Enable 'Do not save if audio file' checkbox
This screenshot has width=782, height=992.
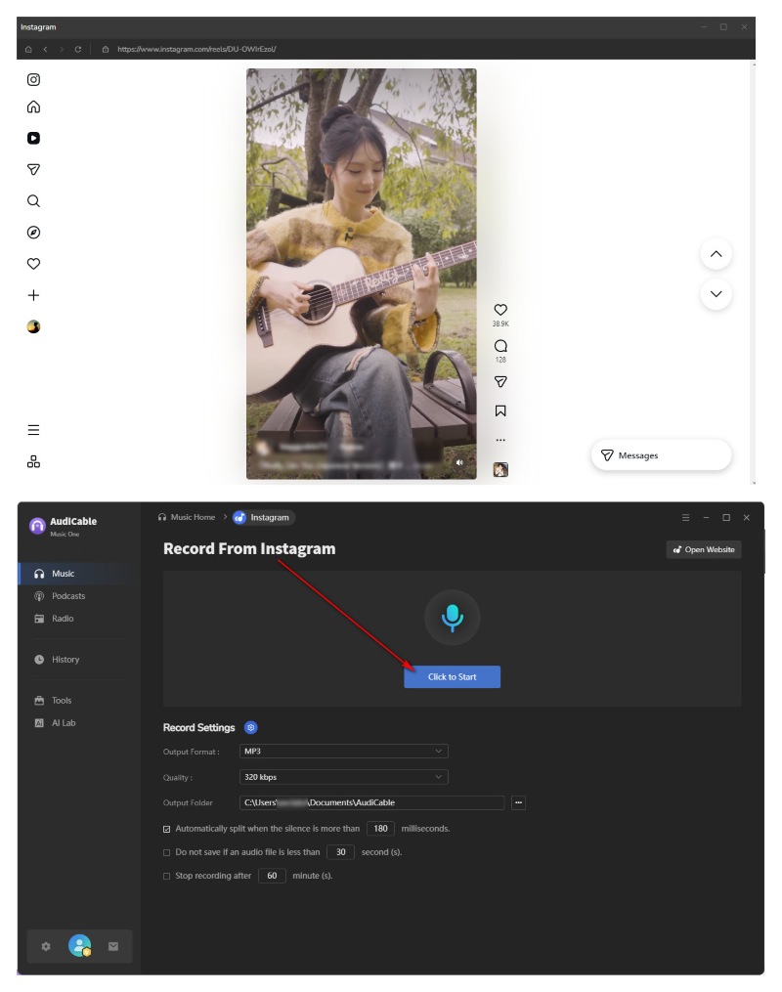[167, 852]
